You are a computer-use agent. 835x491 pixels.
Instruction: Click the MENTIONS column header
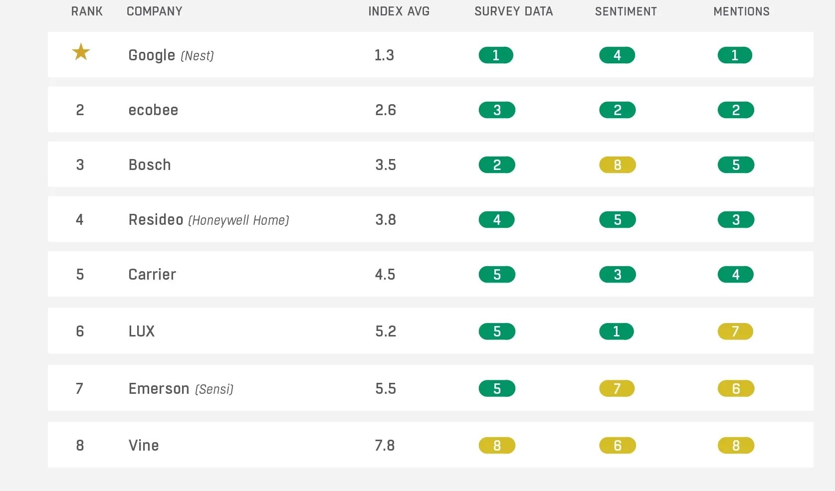point(741,11)
